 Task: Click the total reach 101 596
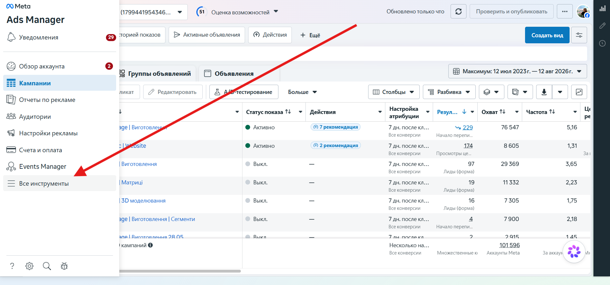pyautogui.click(x=509, y=246)
